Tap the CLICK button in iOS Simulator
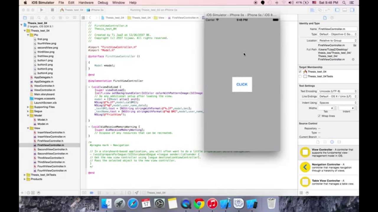This screenshot has width=378, height=212. [x=242, y=84]
